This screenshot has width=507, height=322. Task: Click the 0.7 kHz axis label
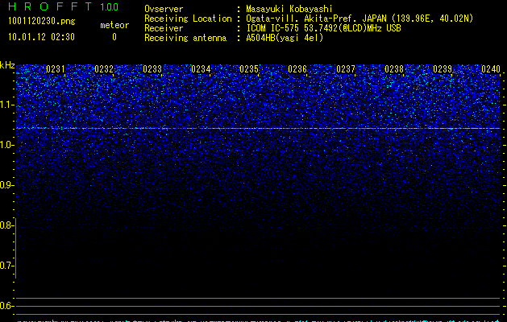tap(6, 266)
